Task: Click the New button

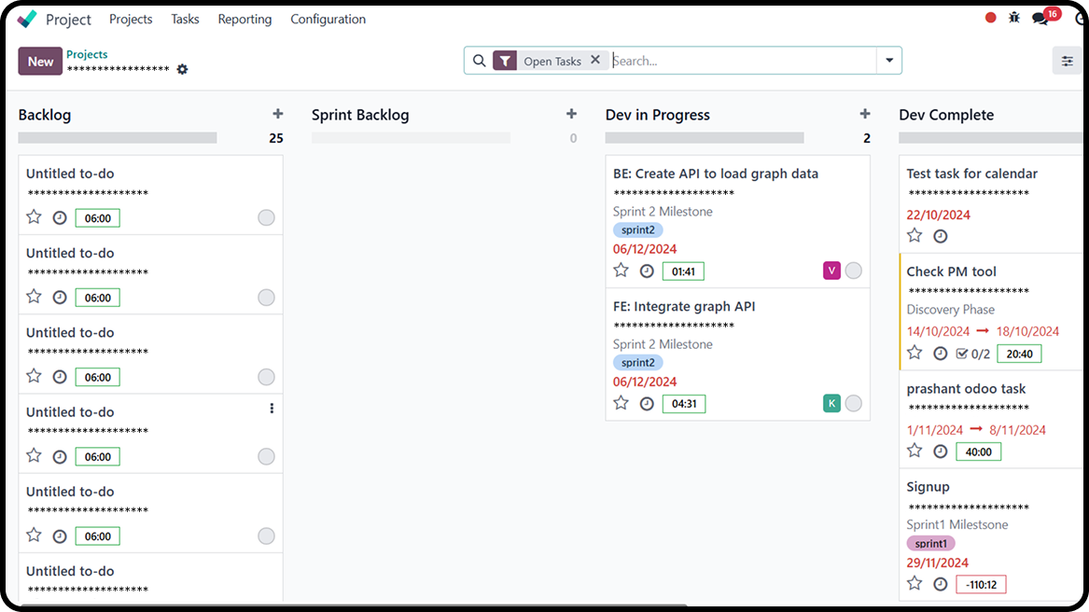Action: tap(40, 62)
